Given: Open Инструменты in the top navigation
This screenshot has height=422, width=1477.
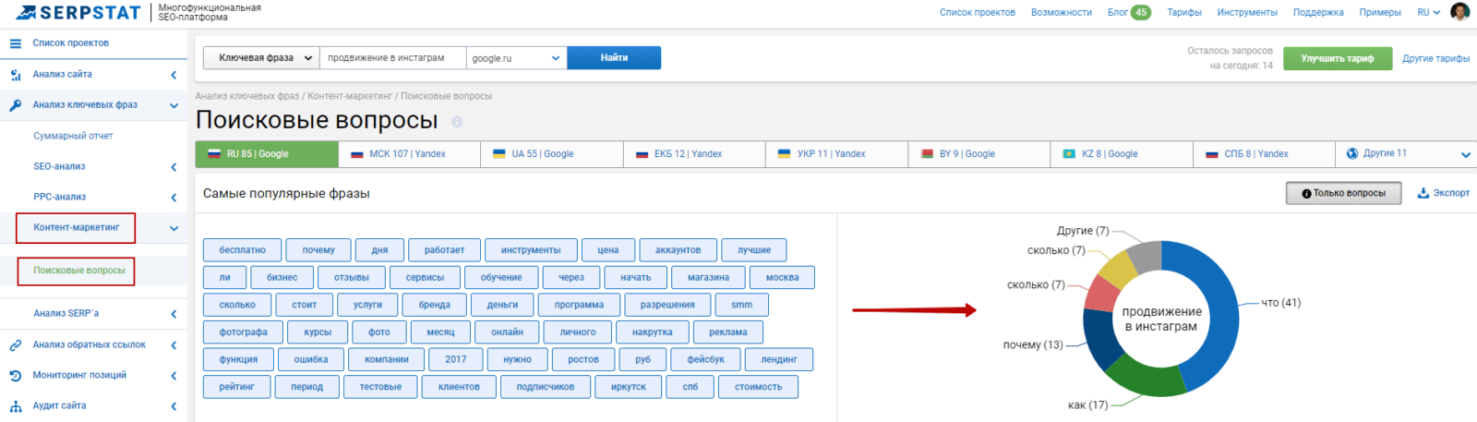Looking at the screenshot, I should click(1247, 12).
